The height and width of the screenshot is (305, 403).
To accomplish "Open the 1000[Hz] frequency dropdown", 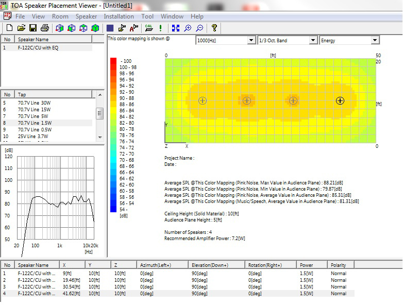I will click(251, 40).
